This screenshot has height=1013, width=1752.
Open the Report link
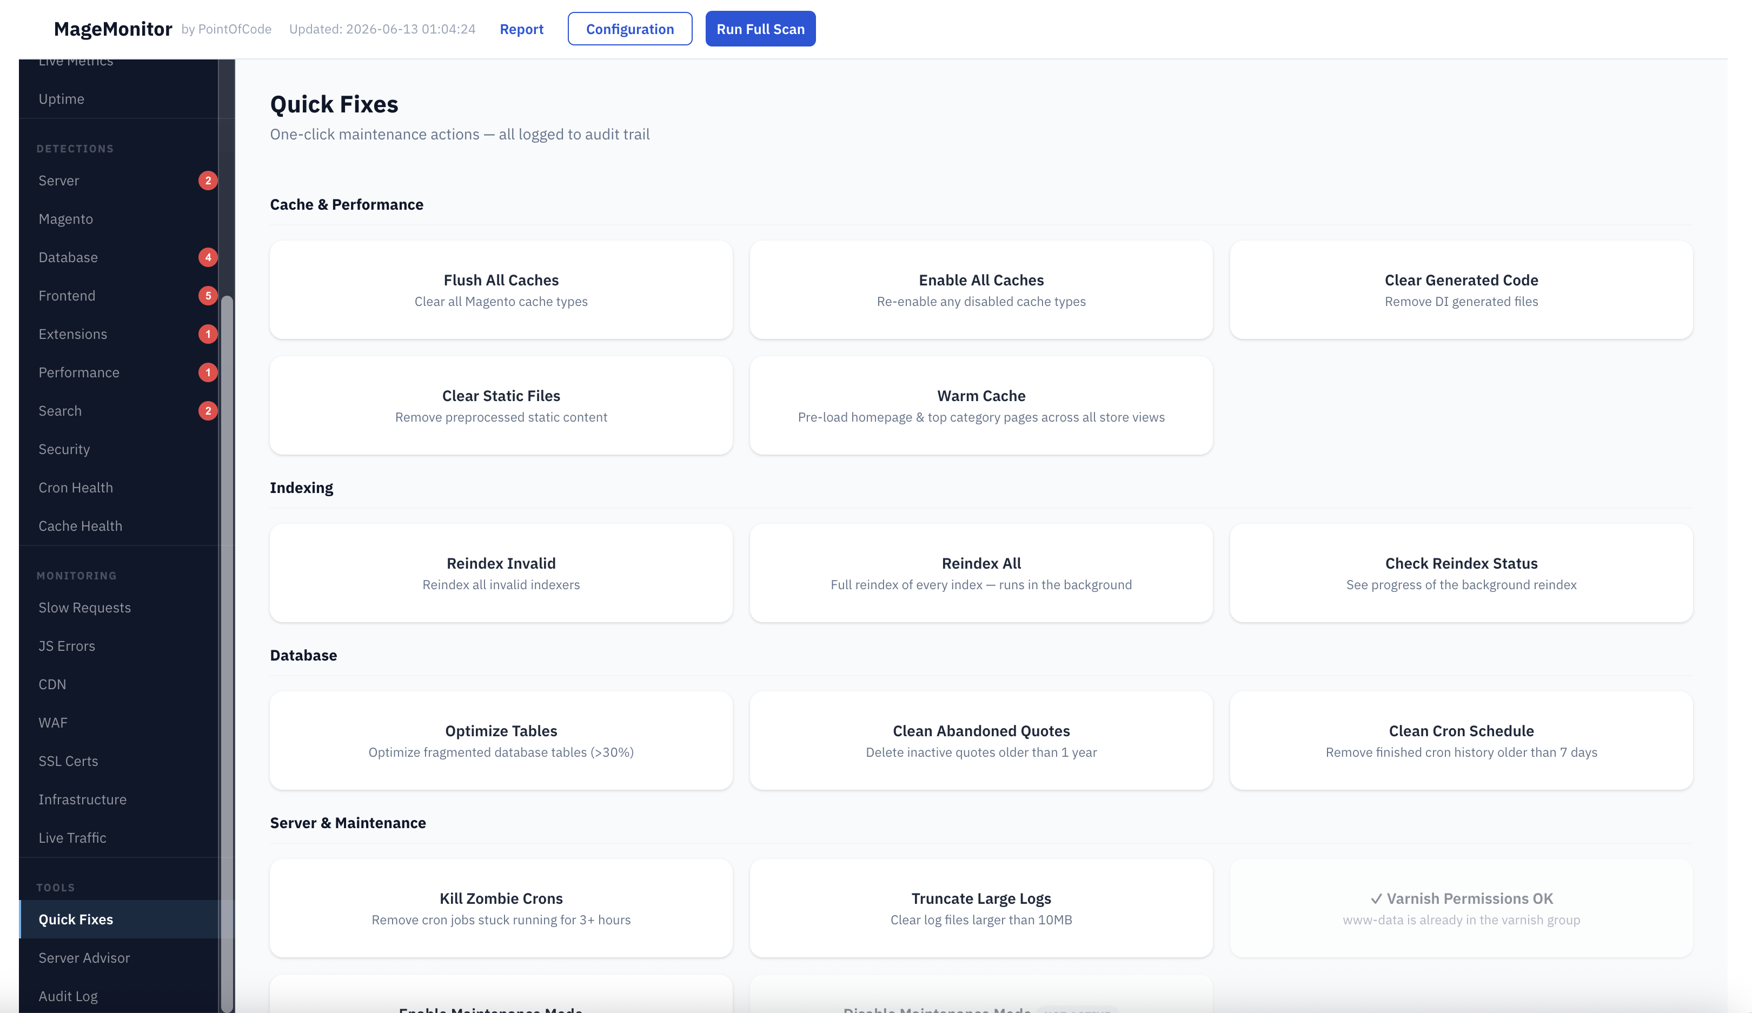[x=521, y=29]
